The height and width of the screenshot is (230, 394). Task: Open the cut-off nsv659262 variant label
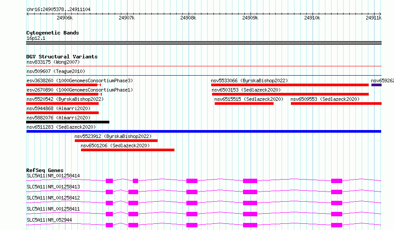pos(382,80)
